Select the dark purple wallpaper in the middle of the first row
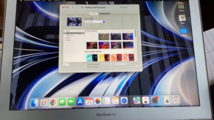Viewport: 214px width, 120px height. (116, 36)
